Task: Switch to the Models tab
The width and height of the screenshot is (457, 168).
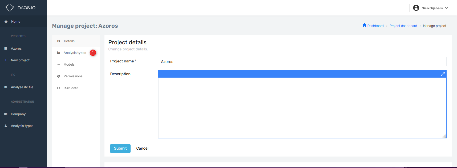Action: [76, 65]
